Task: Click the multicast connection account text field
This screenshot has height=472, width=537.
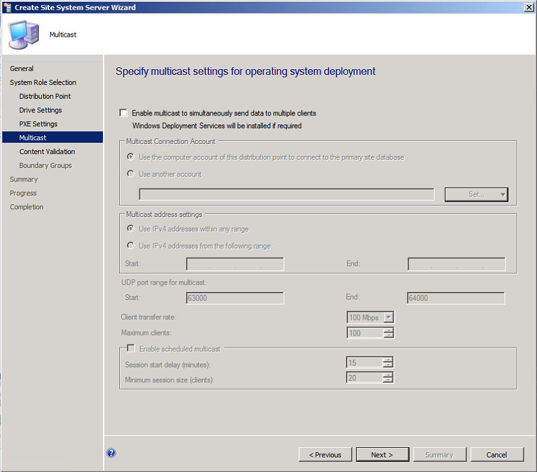Action: coord(287,194)
